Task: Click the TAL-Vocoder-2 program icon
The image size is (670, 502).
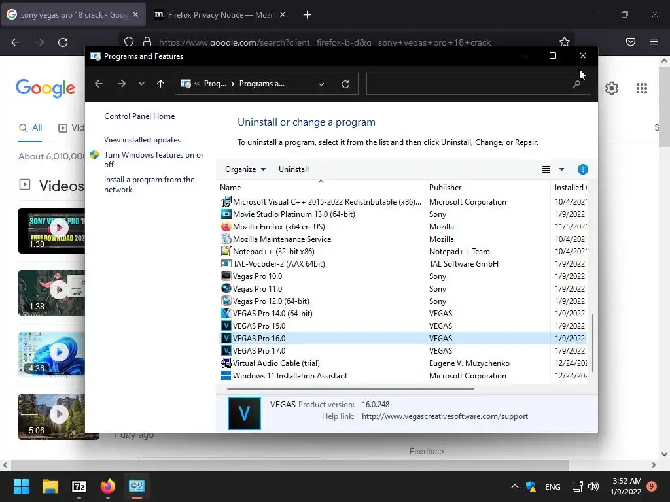Action: [x=226, y=264]
